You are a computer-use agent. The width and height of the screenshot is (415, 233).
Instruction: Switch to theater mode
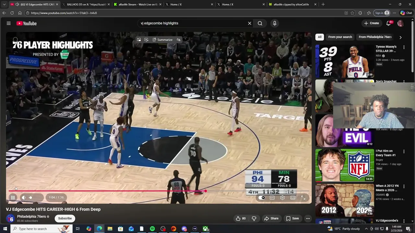click(293, 198)
